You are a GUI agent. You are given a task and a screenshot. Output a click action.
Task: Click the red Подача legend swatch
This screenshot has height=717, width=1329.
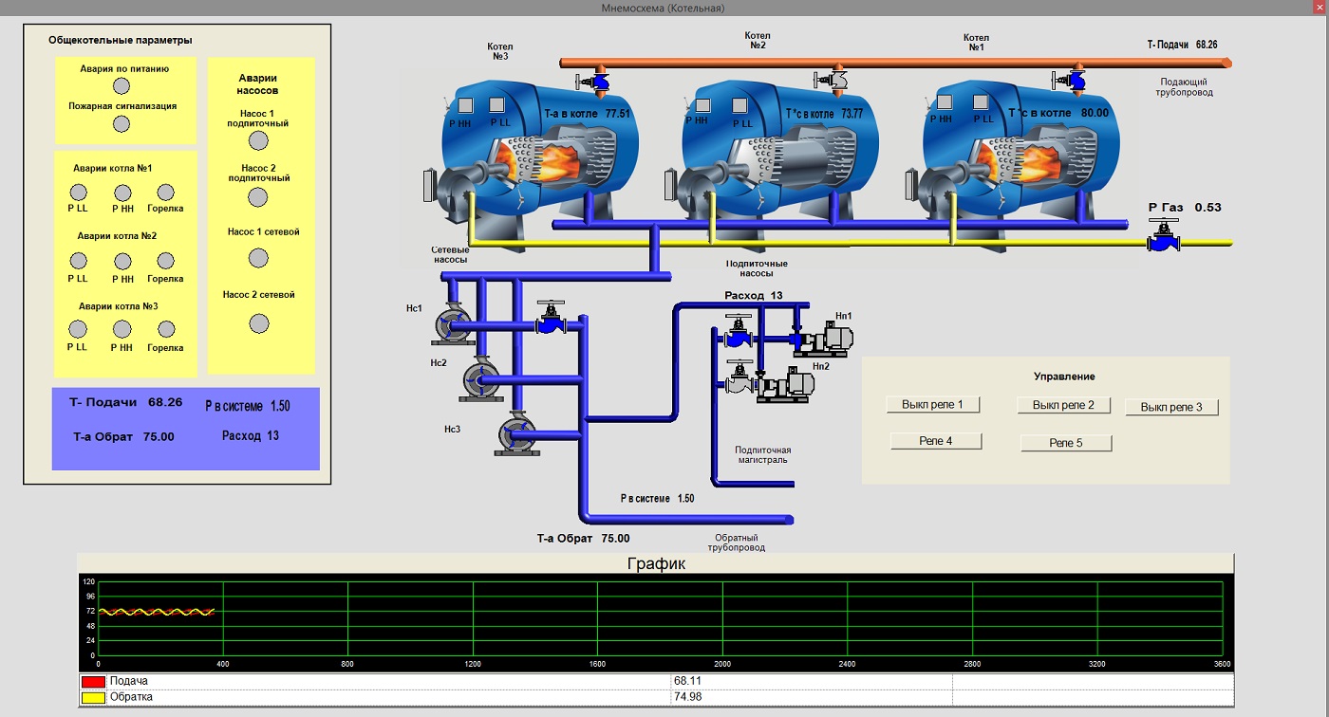click(92, 681)
